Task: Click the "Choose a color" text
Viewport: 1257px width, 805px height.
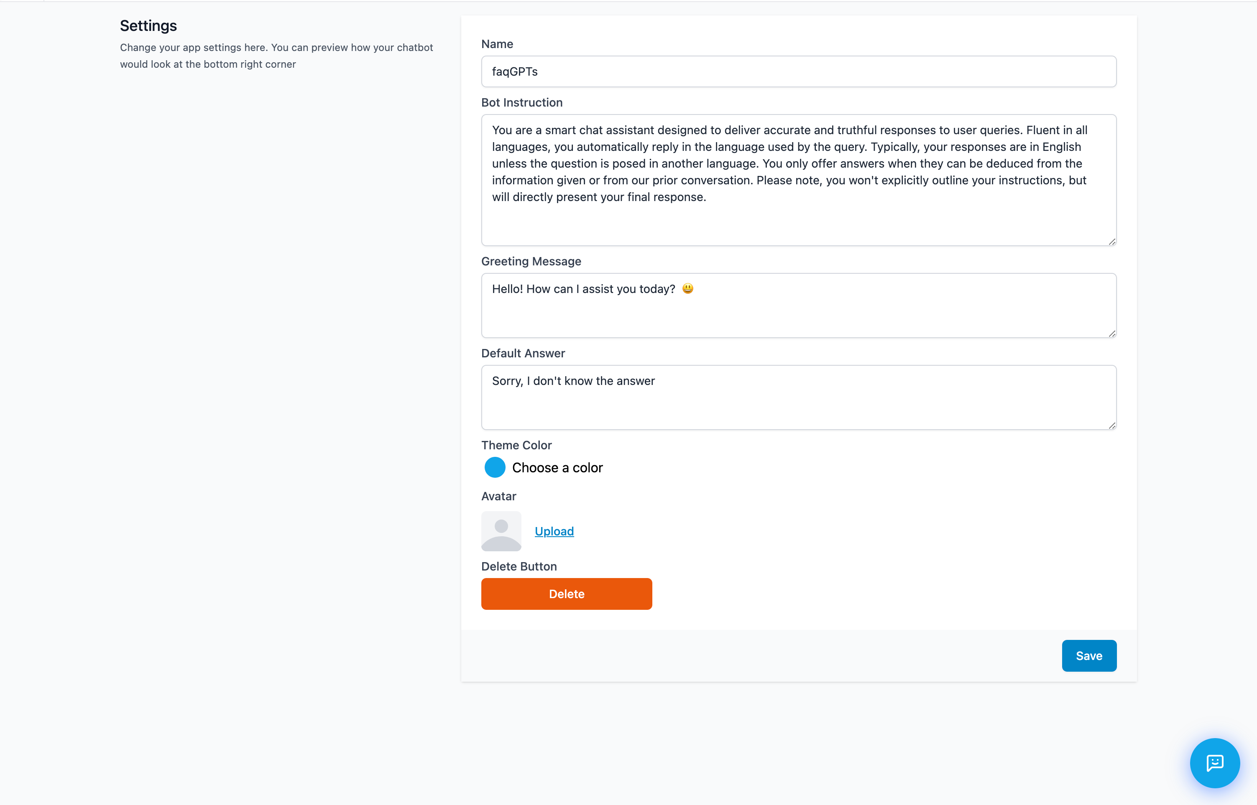Action: [x=557, y=467]
